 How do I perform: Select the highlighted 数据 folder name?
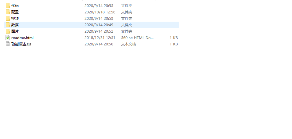(15, 25)
